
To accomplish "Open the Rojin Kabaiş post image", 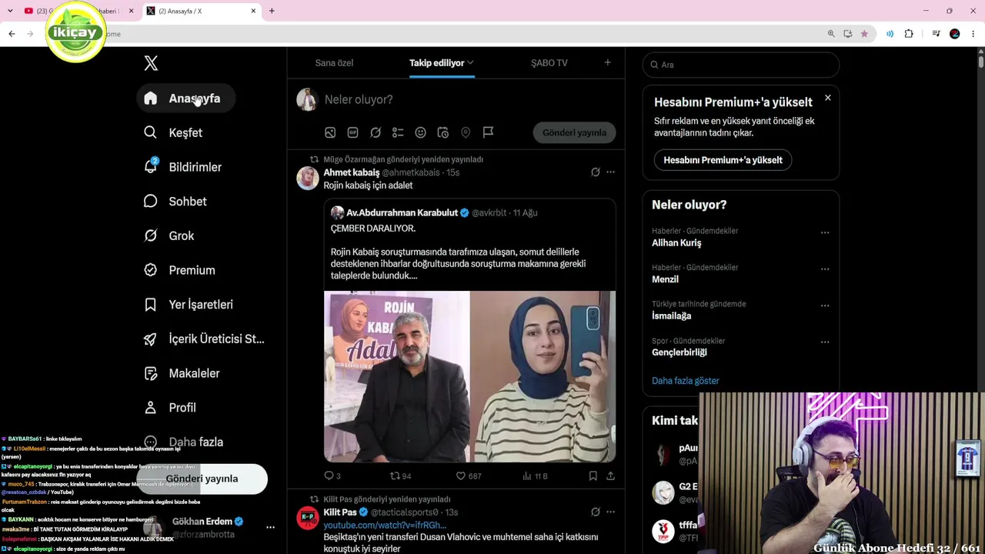I will [469, 376].
